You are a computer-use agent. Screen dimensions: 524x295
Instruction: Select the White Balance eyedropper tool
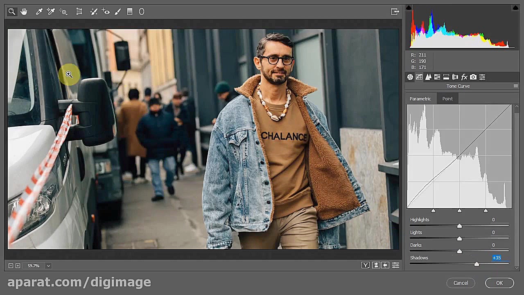pyautogui.click(x=39, y=12)
